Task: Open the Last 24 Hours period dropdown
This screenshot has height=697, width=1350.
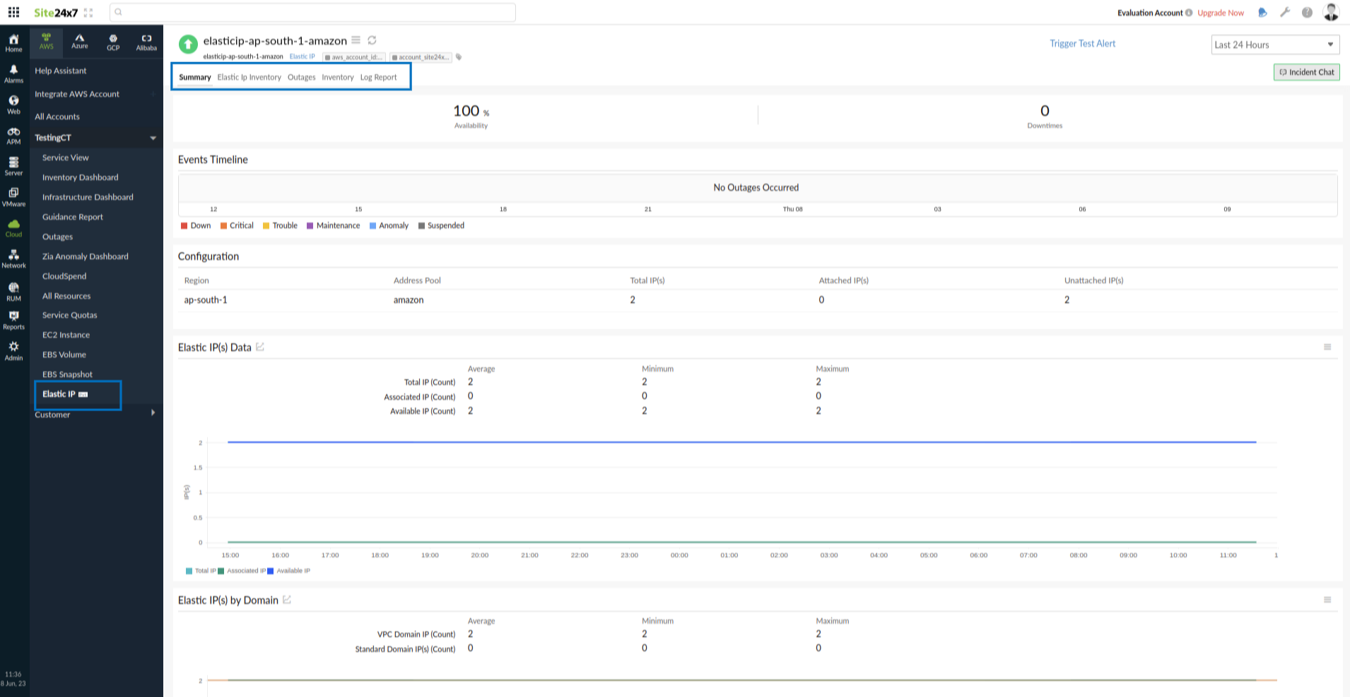Action: [1275, 44]
